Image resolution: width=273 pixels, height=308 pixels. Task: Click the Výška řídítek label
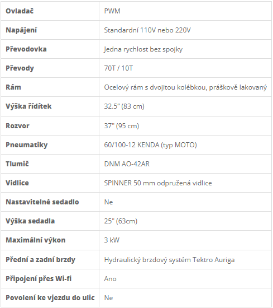28,106
